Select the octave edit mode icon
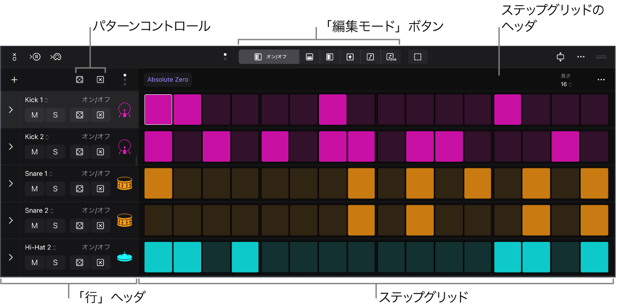Image resolution: width=617 pixels, height=306 pixels. (391, 57)
